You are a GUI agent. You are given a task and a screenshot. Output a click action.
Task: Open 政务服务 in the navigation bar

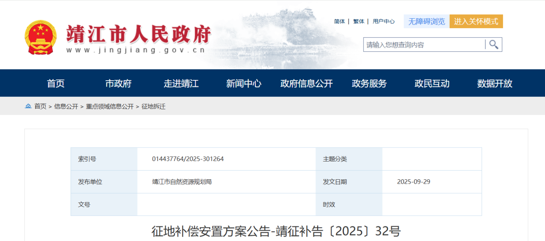point(369,84)
